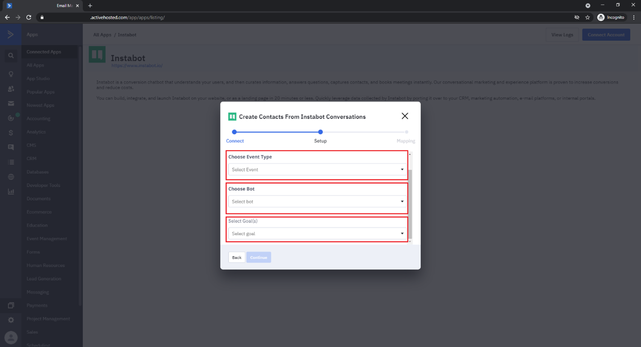This screenshot has width=641, height=347.
Task: Select Ecommerce category in apps menu
Action: pyautogui.click(x=39, y=212)
